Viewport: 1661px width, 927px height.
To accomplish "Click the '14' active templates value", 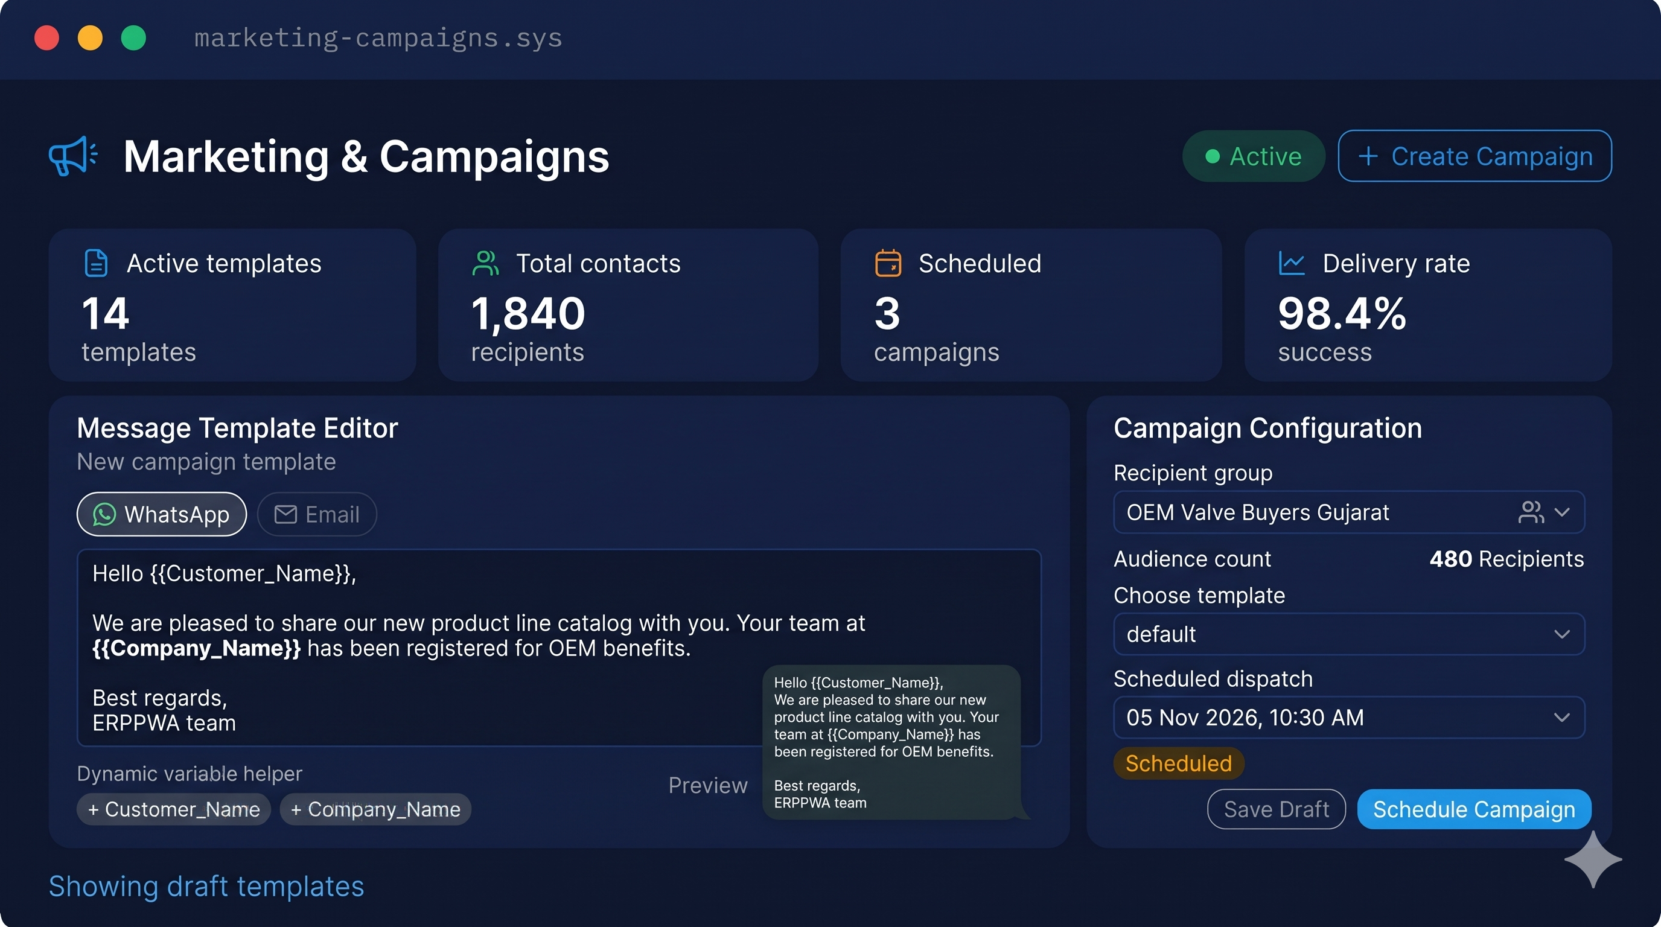I will [x=106, y=314].
